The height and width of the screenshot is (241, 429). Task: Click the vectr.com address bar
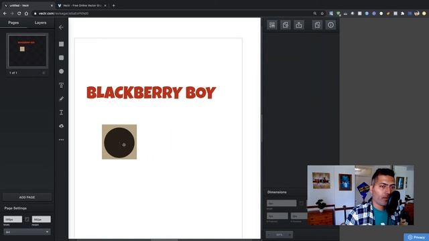(x=172, y=13)
